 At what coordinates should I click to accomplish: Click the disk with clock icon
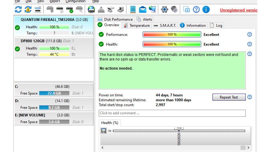point(60,9)
